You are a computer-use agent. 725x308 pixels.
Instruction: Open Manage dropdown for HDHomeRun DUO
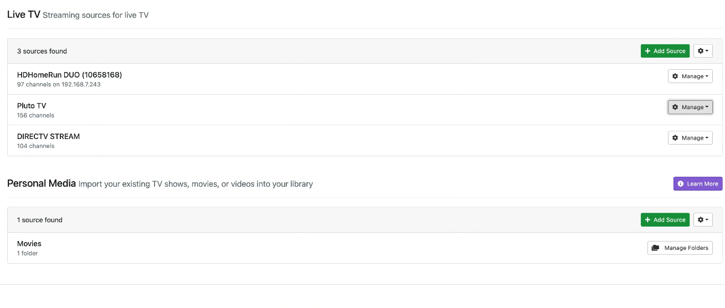pyautogui.click(x=690, y=76)
